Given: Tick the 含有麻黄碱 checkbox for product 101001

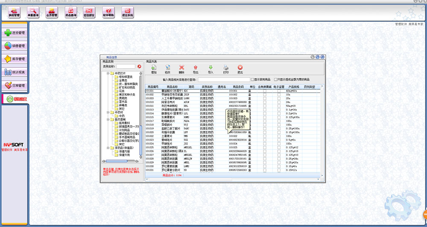Looking at the screenshot, I should pos(265,91).
